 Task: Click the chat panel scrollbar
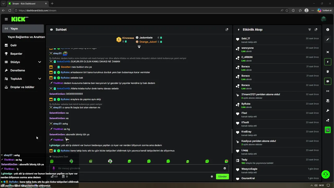click(232, 141)
